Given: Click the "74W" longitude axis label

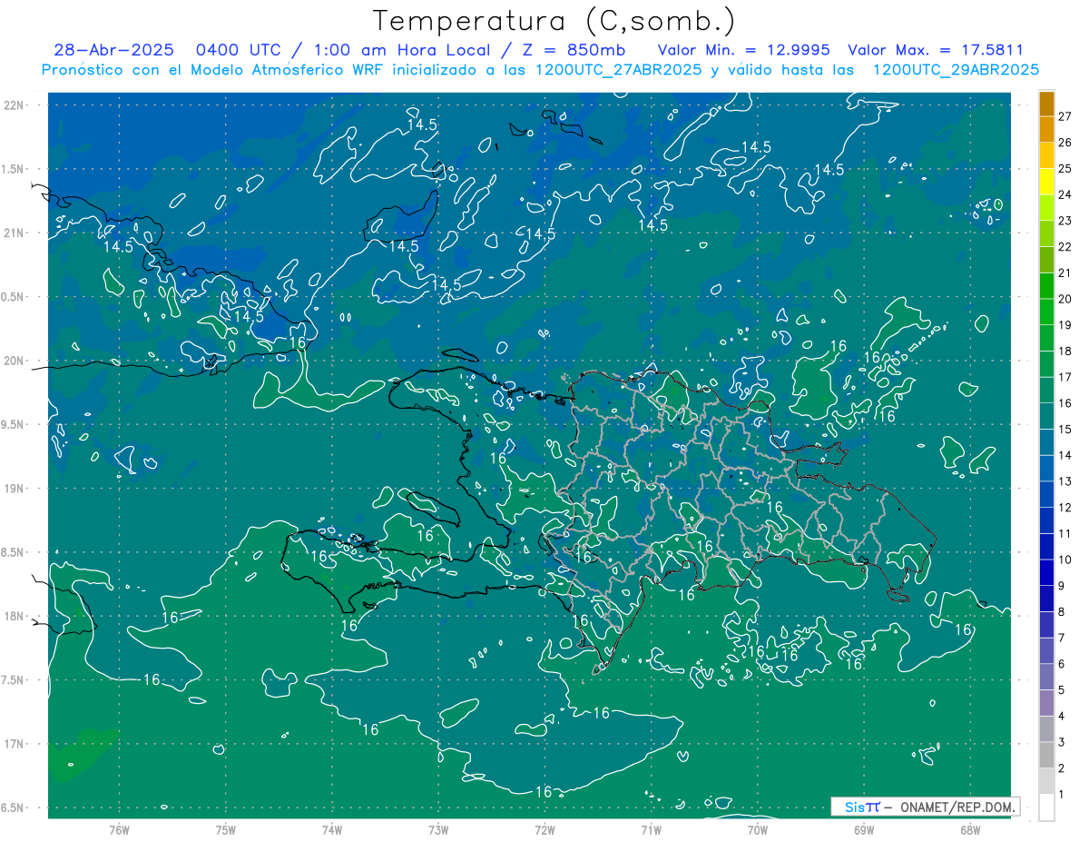Looking at the screenshot, I should [x=332, y=830].
